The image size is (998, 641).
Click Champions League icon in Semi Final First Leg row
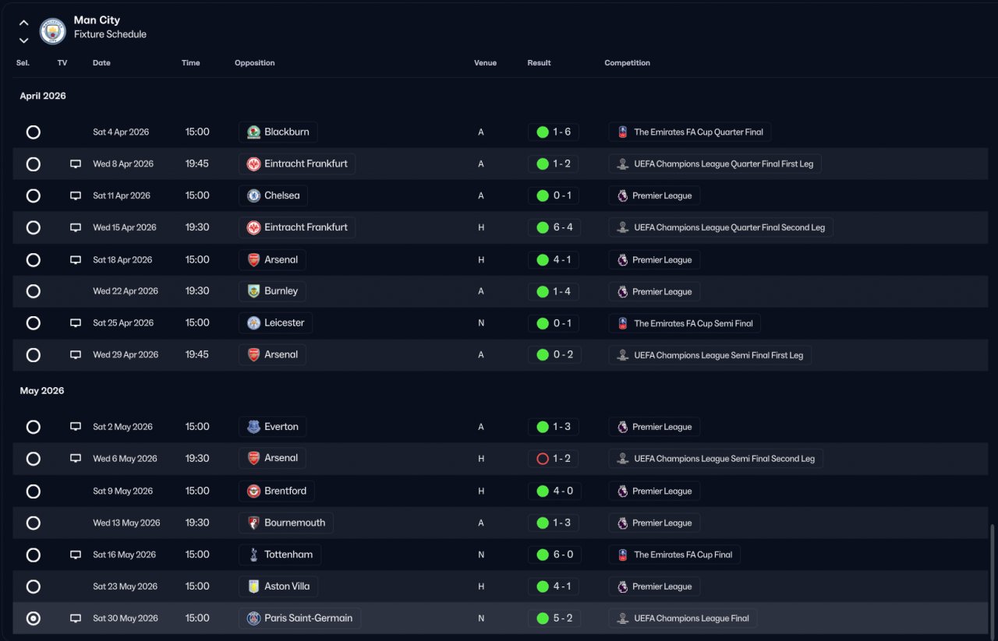pyautogui.click(x=622, y=355)
